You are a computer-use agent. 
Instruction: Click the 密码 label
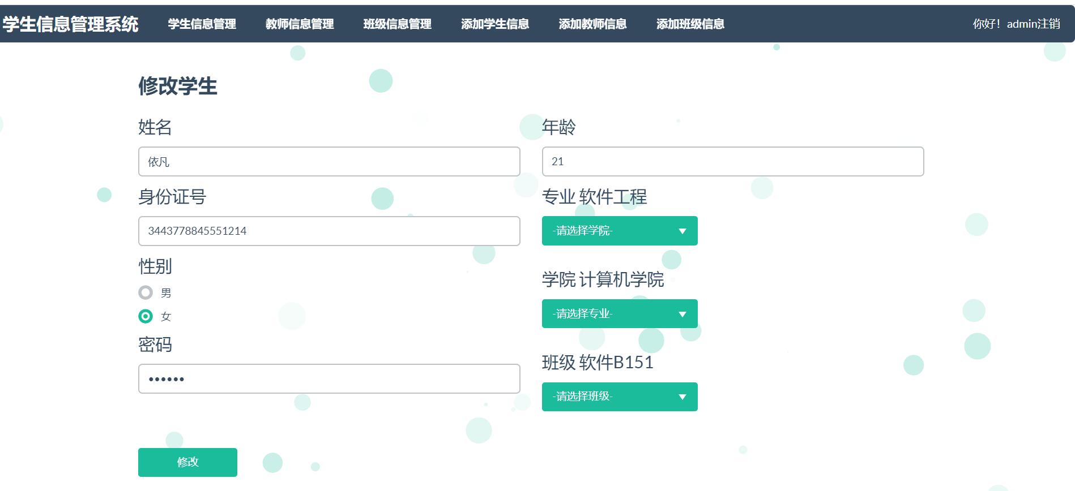(x=155, y=344)
